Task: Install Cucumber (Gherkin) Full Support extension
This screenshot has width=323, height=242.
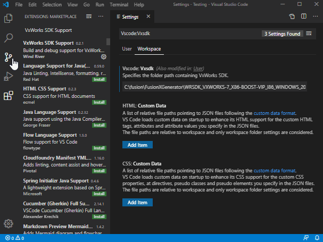Action: tap(99, 216)
